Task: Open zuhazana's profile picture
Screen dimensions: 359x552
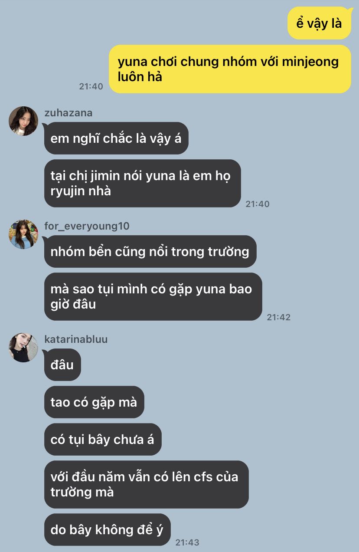Action: tap(23, 121)
